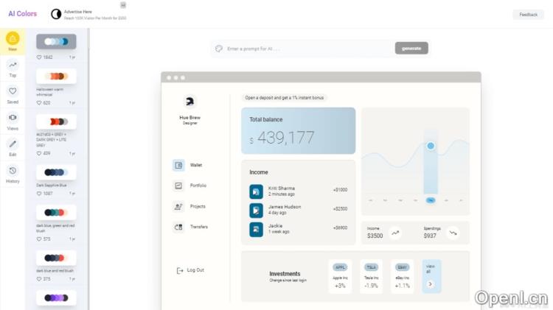Expand investments with the view all arrow
This screenshot has width=553, height=310.
coord(431,283)
